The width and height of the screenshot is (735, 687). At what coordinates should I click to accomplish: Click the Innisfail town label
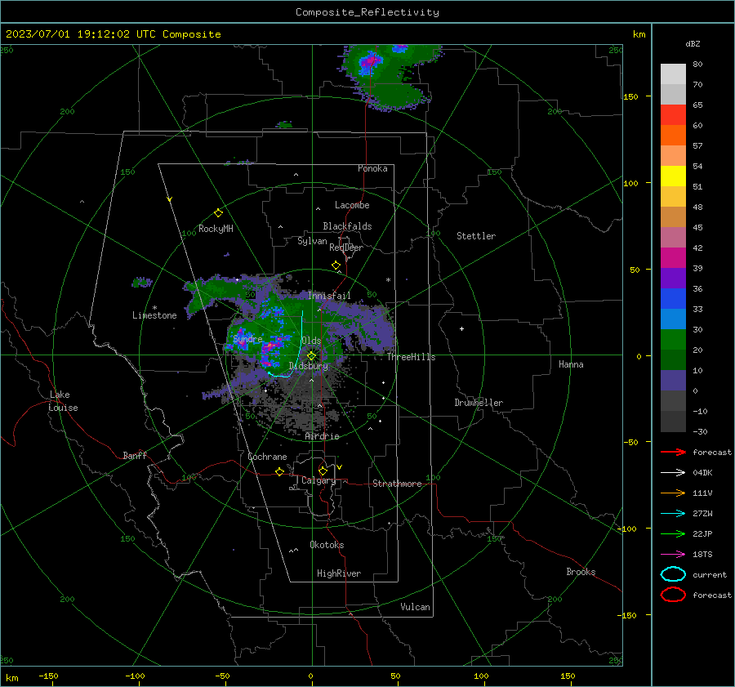(329, 296)
